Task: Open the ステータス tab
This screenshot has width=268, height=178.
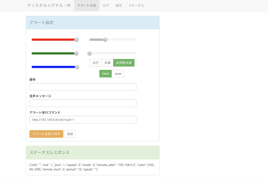Action: point(136,6)
